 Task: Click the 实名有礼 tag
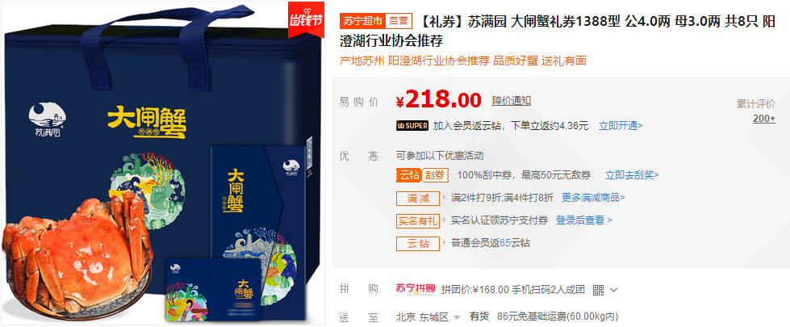click(418, 220)
